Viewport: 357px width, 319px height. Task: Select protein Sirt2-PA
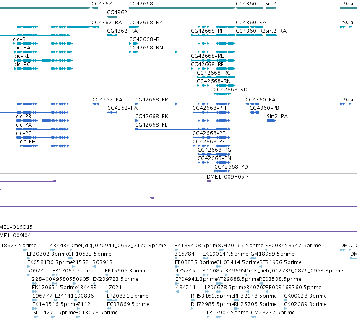(277, 117)
